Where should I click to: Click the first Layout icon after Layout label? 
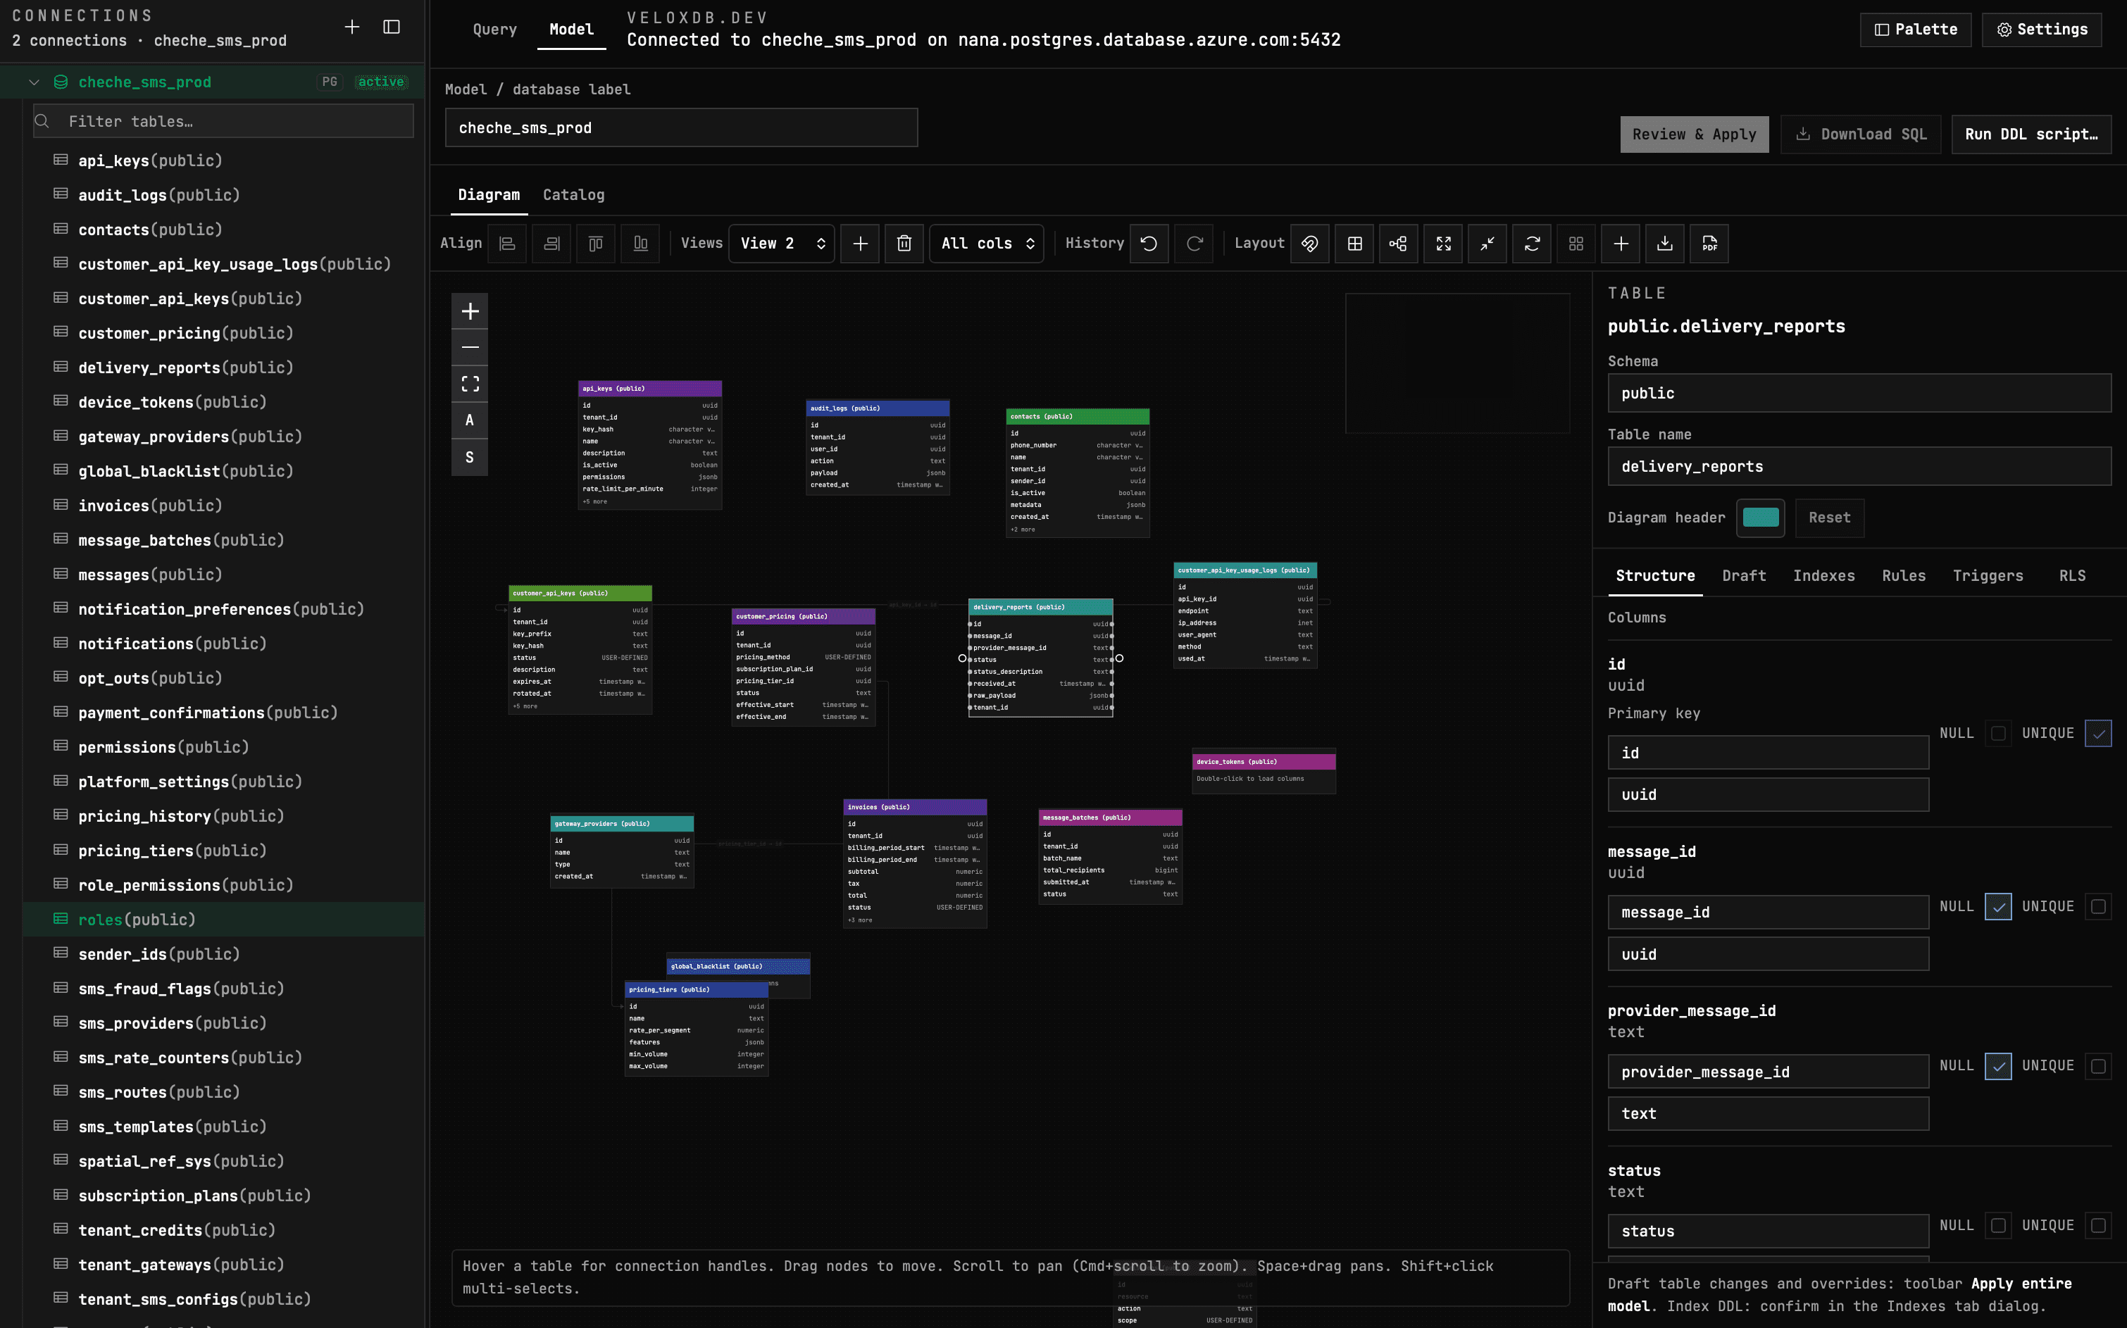pos(1310,244)
